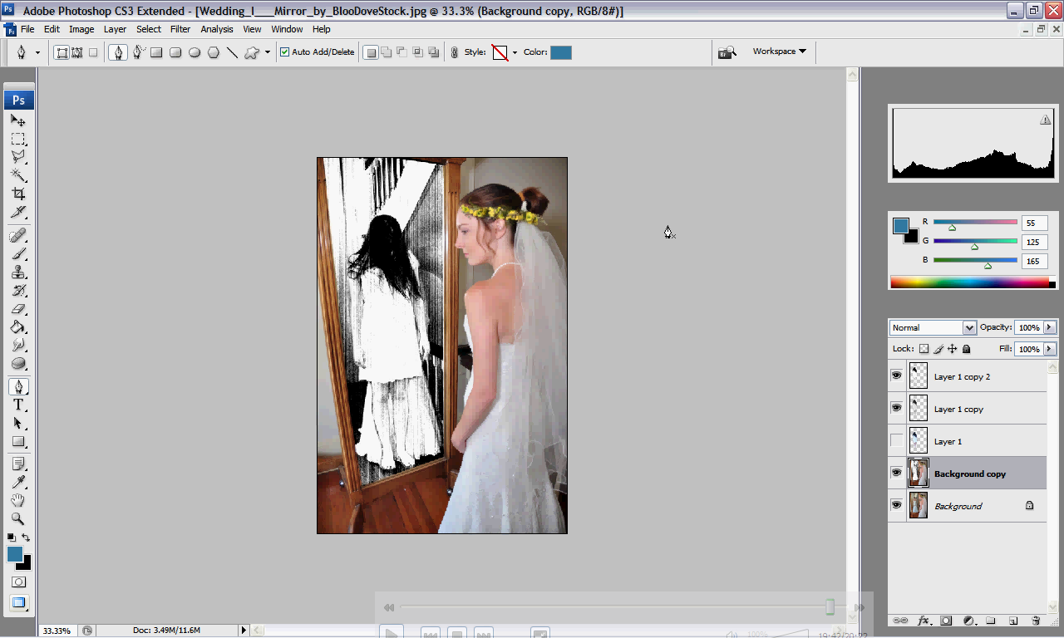Hide Layer 1 copy visibility
The image size is (1064, 638).
pos(896,409)
